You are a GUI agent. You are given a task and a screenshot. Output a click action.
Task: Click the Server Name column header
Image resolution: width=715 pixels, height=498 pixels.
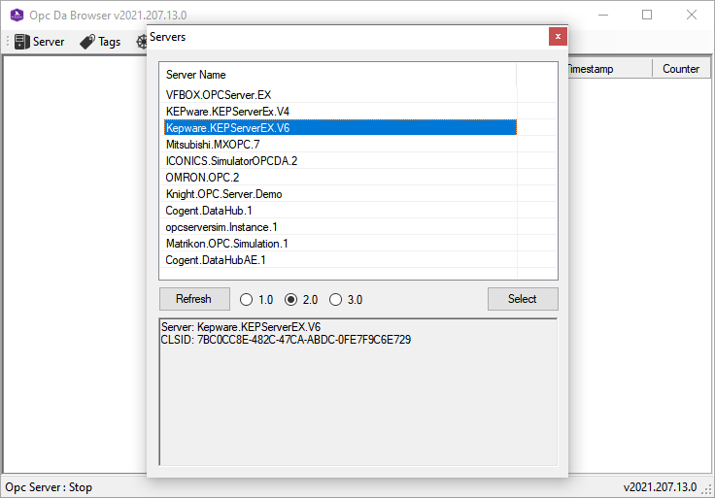point(338,75)
